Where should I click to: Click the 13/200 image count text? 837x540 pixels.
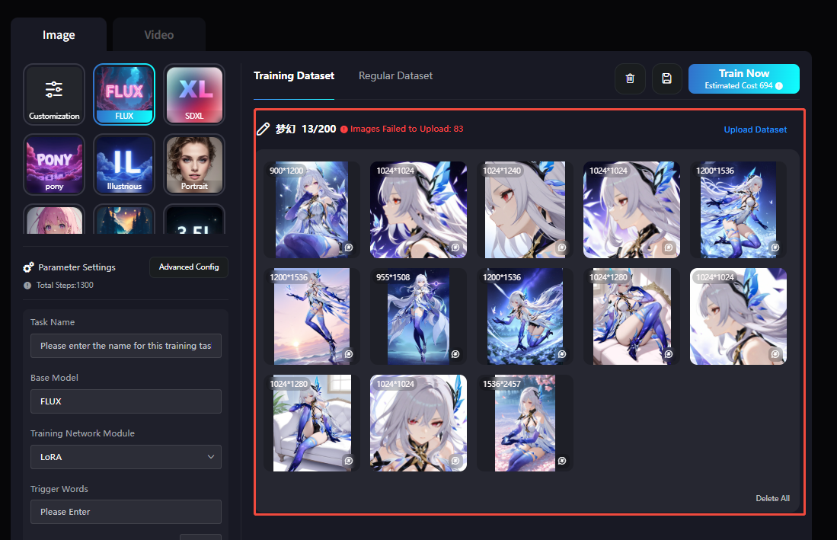[318, 129]
